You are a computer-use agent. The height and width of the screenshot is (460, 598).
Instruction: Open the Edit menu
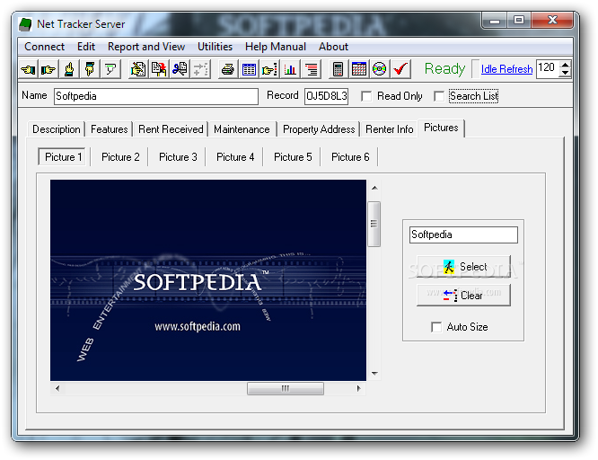(86, 47)
